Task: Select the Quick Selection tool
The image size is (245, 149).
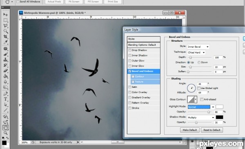Action: tap(5, 31)
